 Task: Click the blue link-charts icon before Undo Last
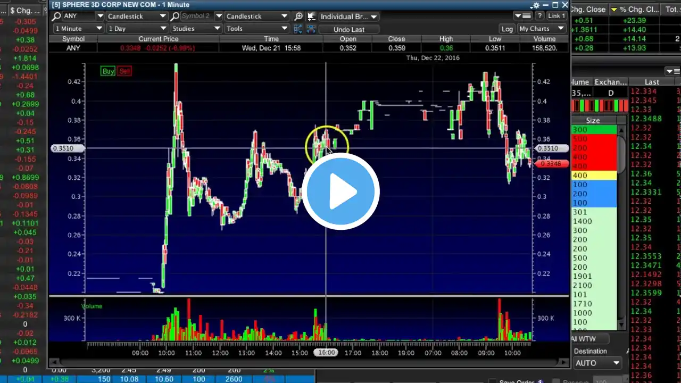[311, 29]
